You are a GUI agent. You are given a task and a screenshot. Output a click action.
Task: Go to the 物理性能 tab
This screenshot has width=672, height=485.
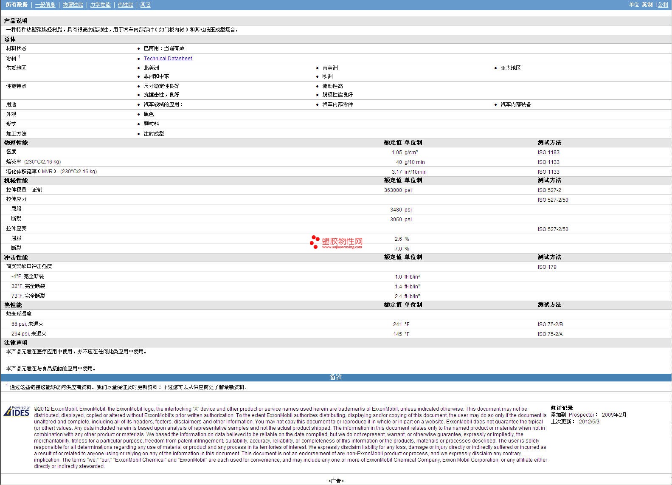(x=73, y=5)
